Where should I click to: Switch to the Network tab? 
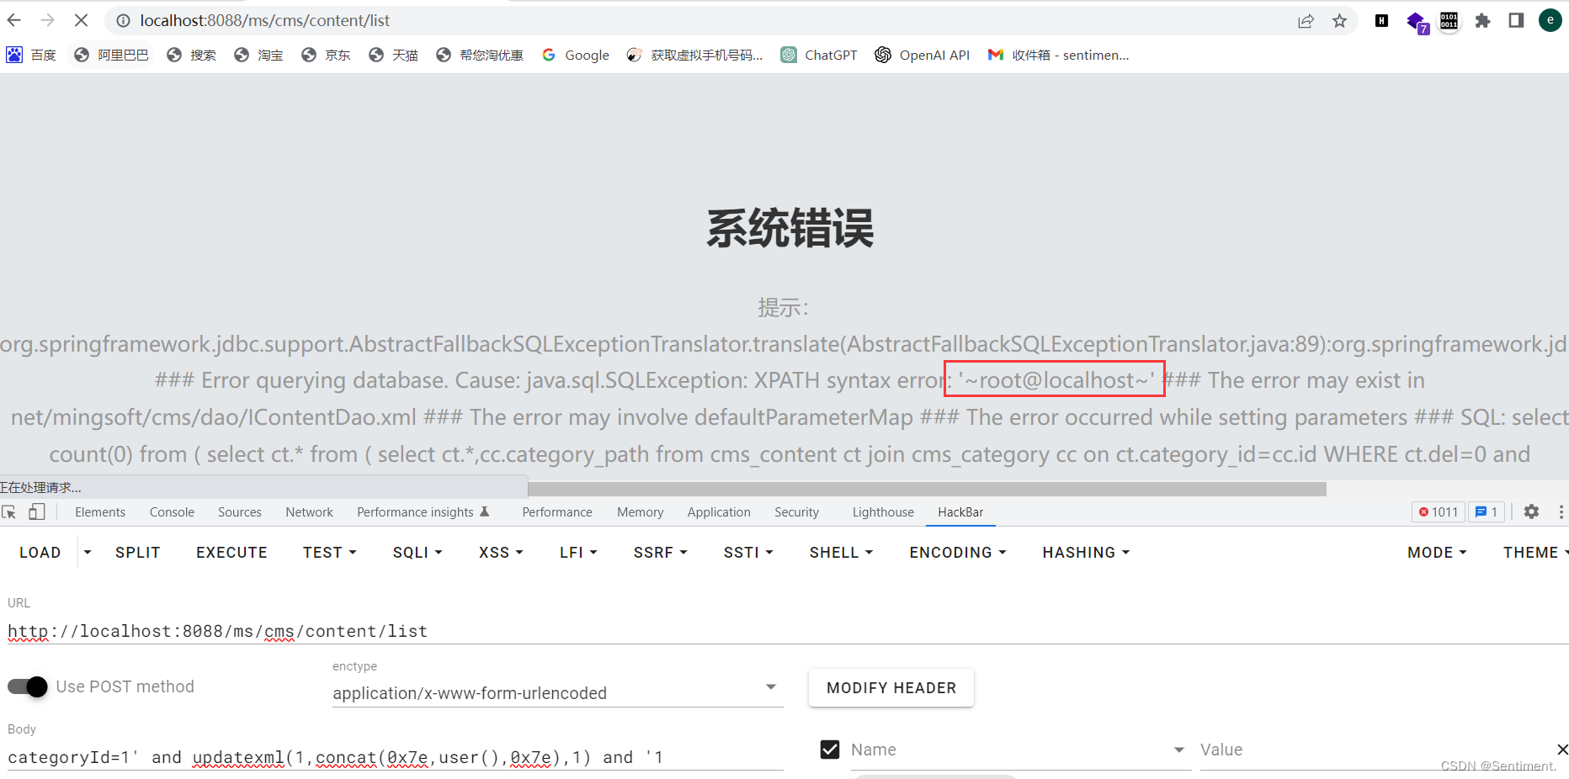coord(309,511)
